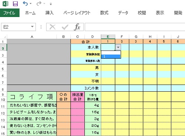Click the pink 排出量合計 header cell
This screenshot has width=185, height=136.
(78, 97)
